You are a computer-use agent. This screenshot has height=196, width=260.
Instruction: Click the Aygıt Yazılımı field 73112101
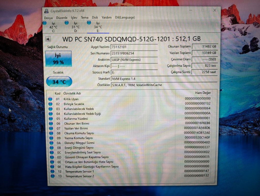click(134, 47)
